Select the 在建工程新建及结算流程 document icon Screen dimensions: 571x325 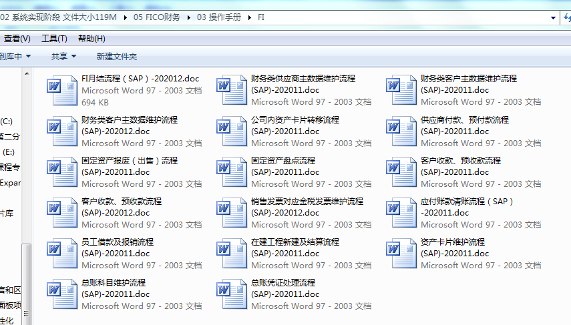[x=232, y=254]
